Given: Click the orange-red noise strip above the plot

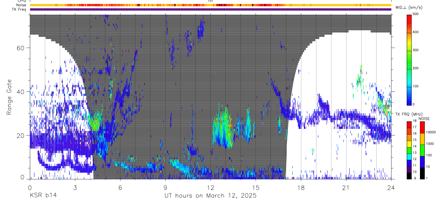Looking at the screenshot, I should point(210,5).
